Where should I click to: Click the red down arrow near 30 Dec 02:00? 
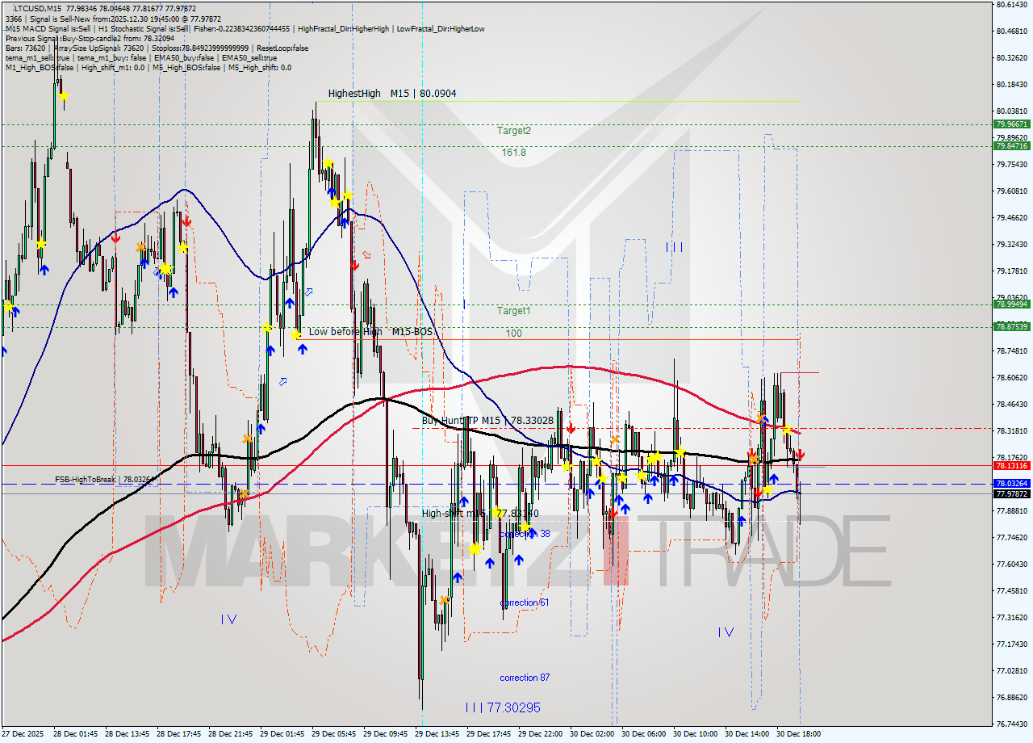tap(571, 428)
